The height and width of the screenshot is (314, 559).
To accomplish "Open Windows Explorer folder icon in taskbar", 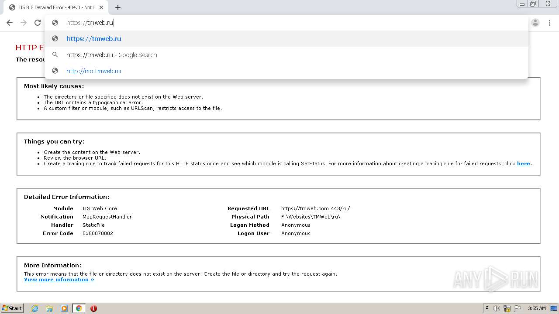I will pyautogui.click(x=49, y=308).
